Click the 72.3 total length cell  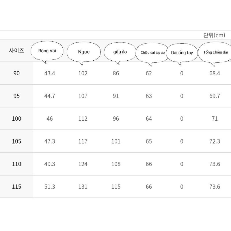coord(215,141)
